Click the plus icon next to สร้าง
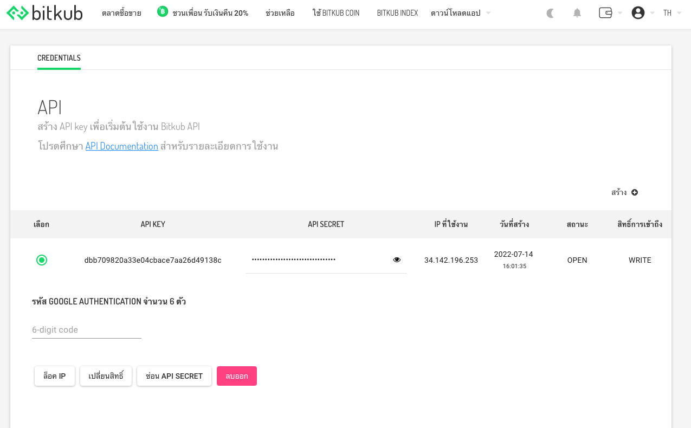 tap(634, 192)
